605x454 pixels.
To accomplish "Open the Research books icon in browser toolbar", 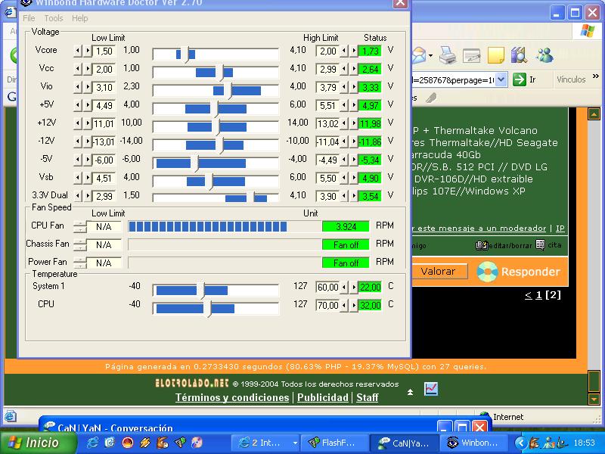I will tap(520, 55).
